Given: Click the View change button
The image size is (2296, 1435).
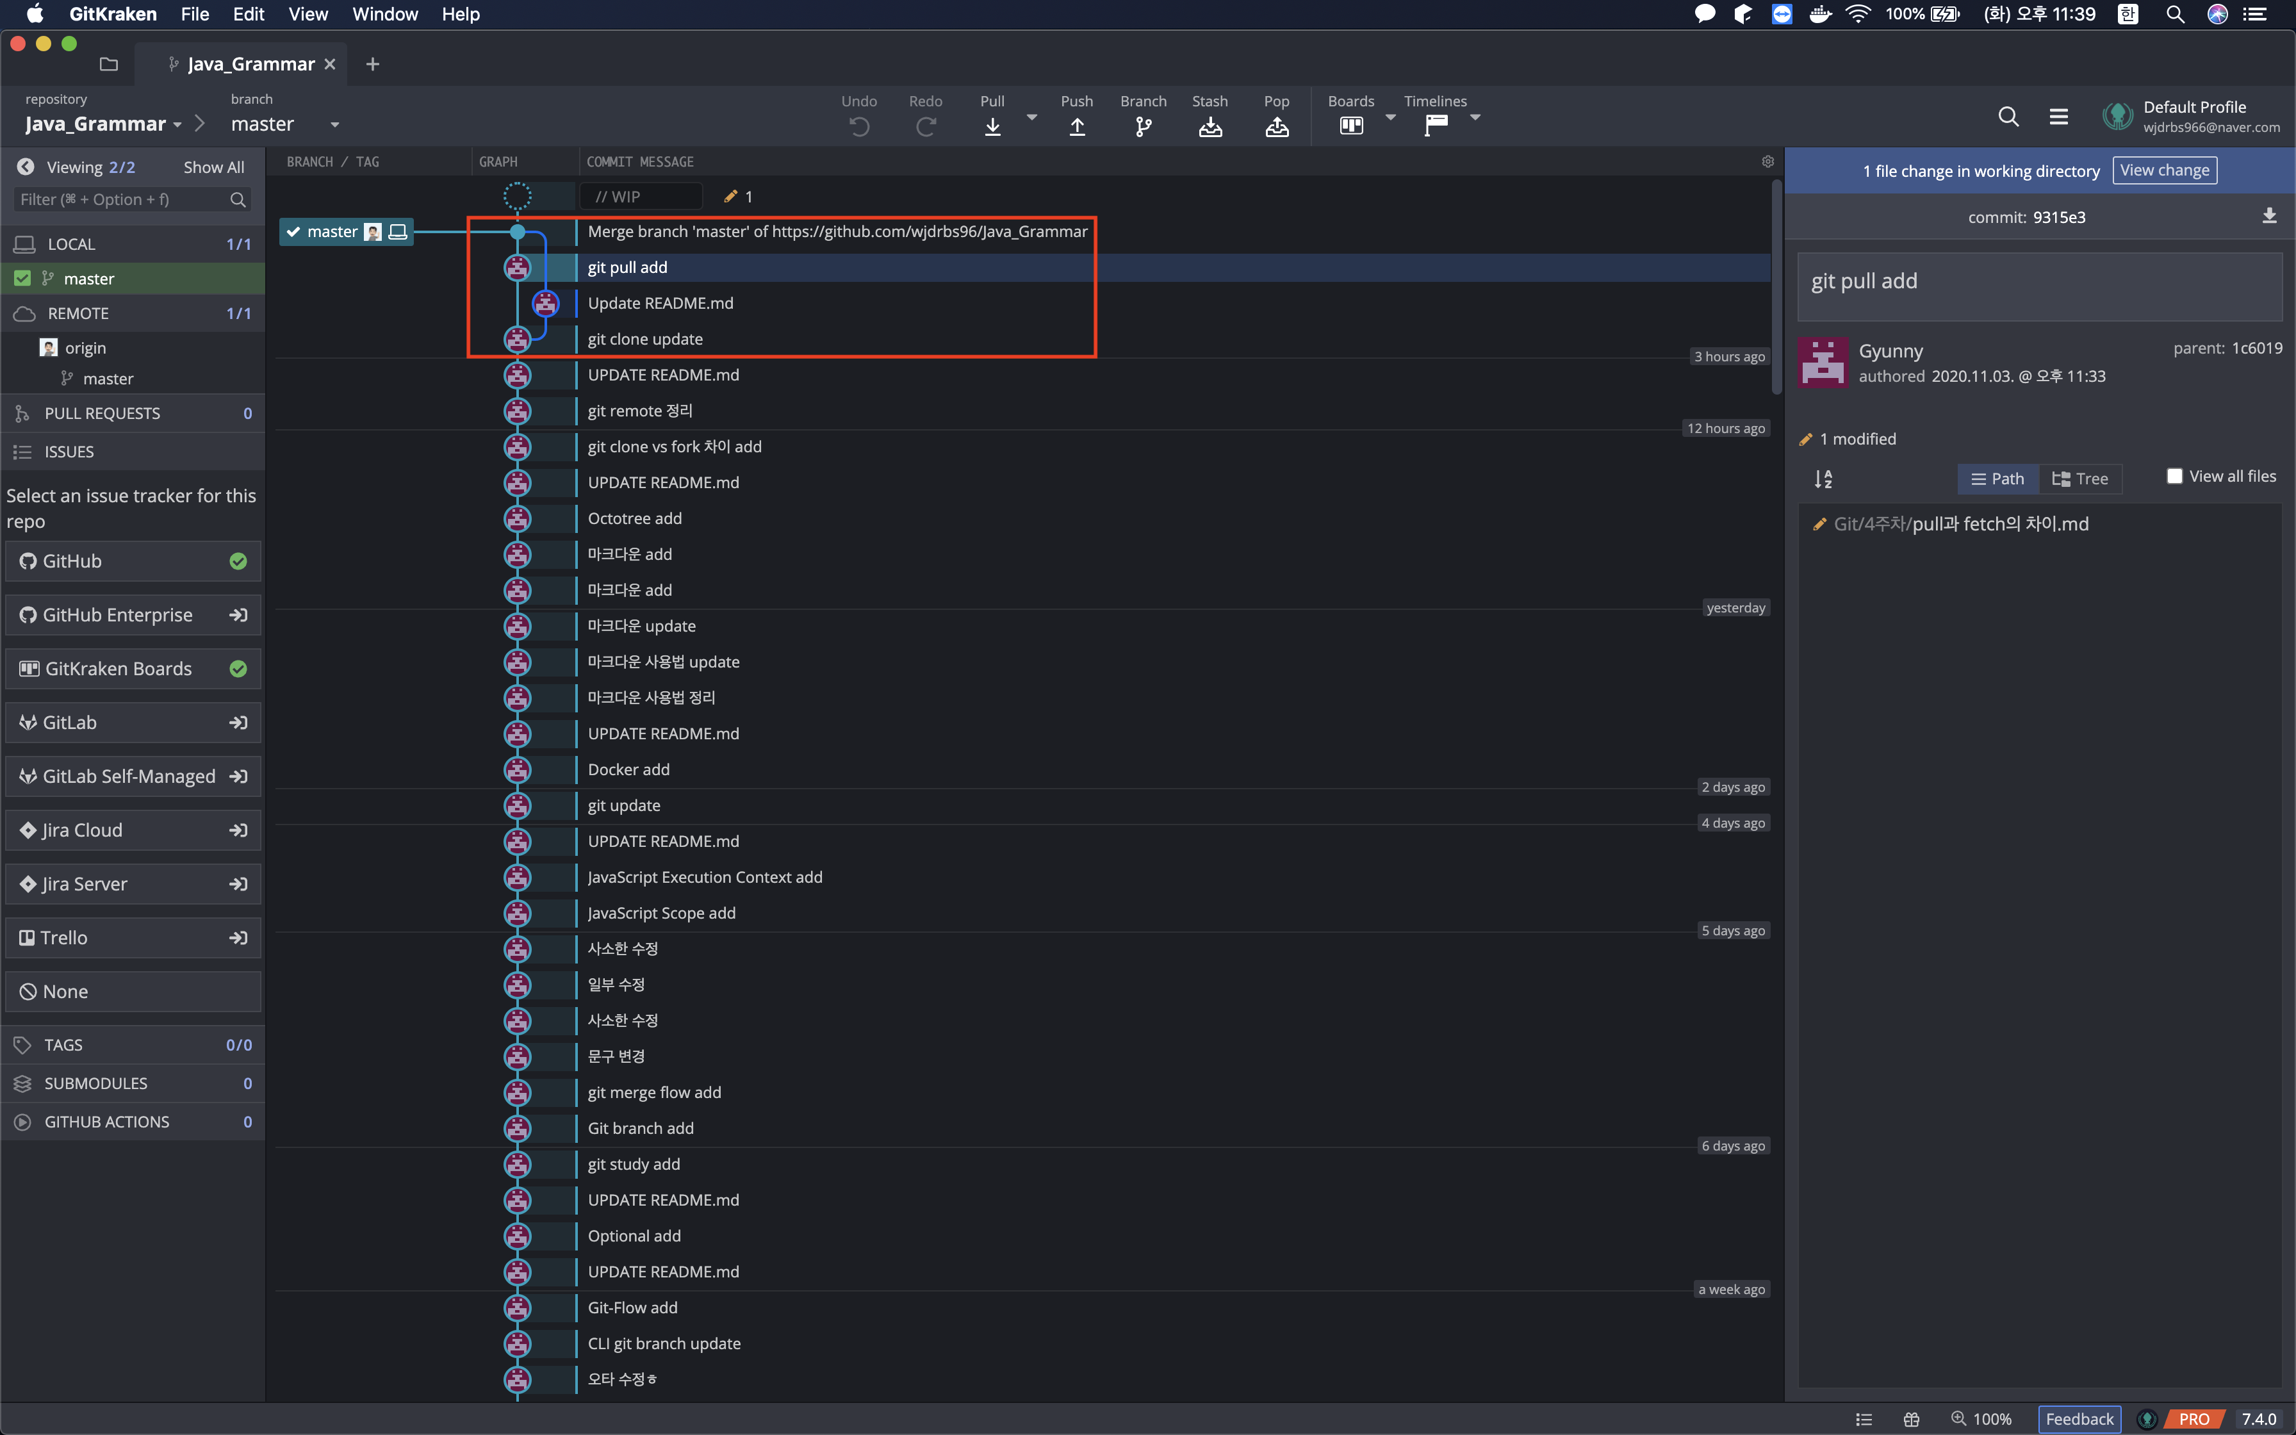Looking at the screenshot, I should coord(2164,171).
